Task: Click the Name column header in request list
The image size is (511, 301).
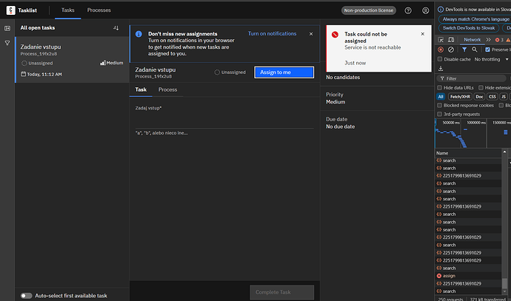Action: tap(468, 153)
